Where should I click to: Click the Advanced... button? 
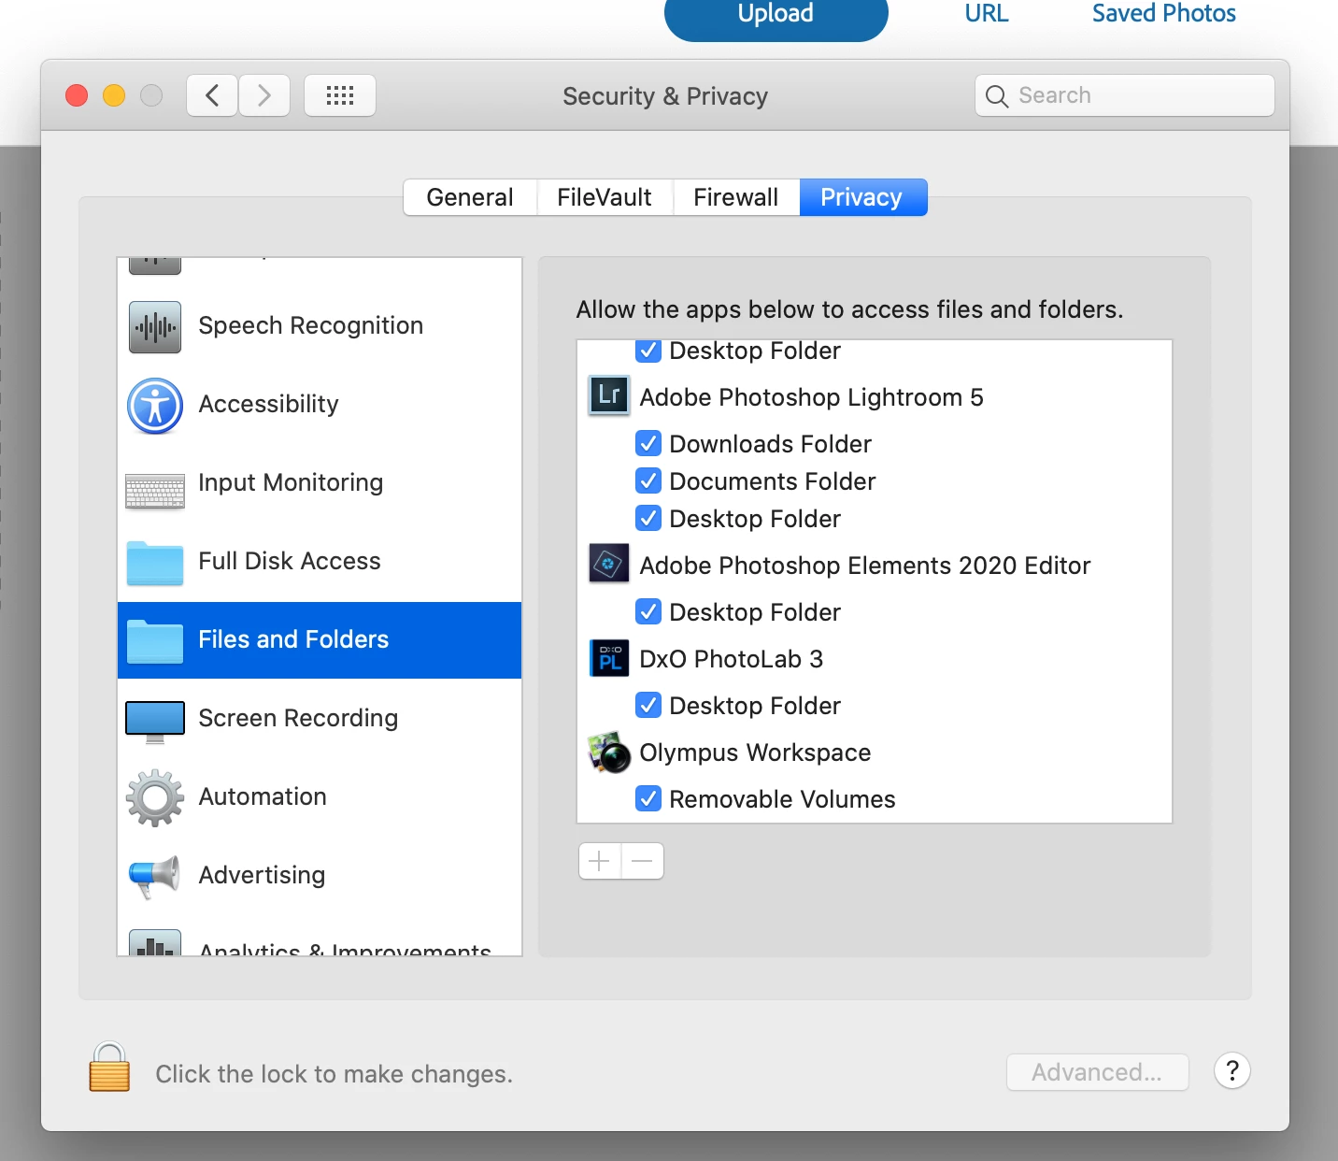(x=1097, y=1072)
